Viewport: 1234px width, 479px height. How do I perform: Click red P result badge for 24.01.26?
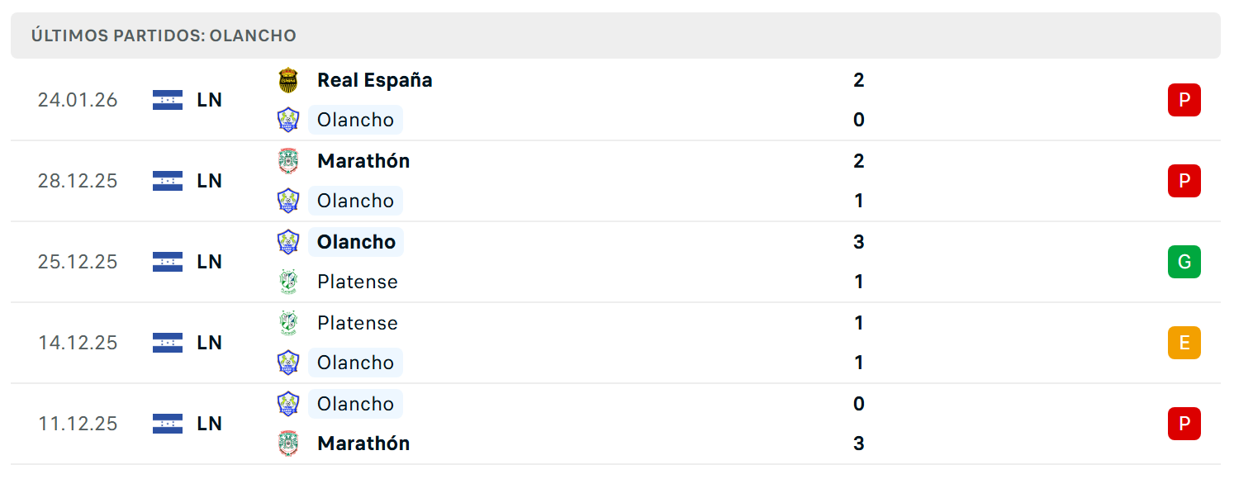click(1184, 100)
